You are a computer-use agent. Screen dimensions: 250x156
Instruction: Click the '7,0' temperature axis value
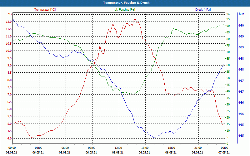10,95
